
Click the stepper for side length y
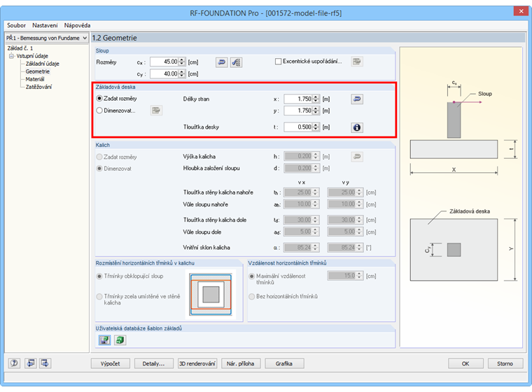316,111
